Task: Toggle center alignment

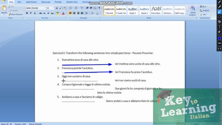Action: pyautogui.click(x=74, y=13)
